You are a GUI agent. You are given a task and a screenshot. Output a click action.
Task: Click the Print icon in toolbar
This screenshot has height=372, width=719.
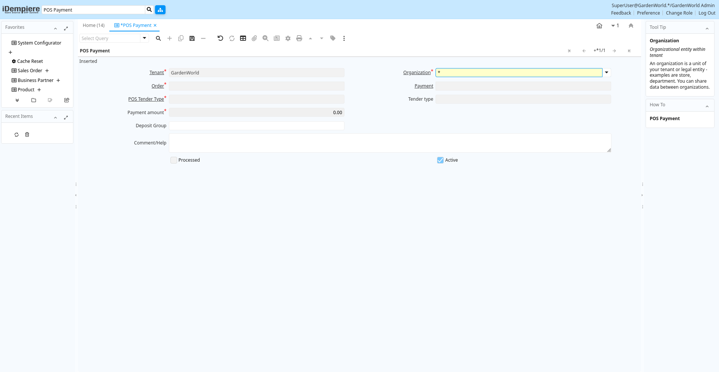coord(299,39)
